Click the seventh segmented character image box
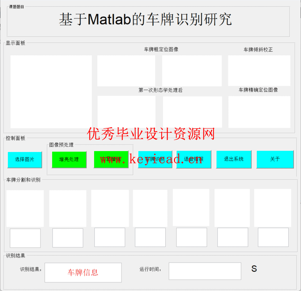The image size is (301, 291). (x=272, y=208)
